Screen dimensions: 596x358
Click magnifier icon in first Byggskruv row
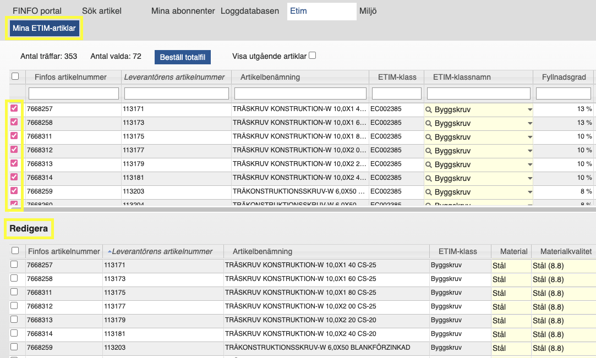point(429,109)
